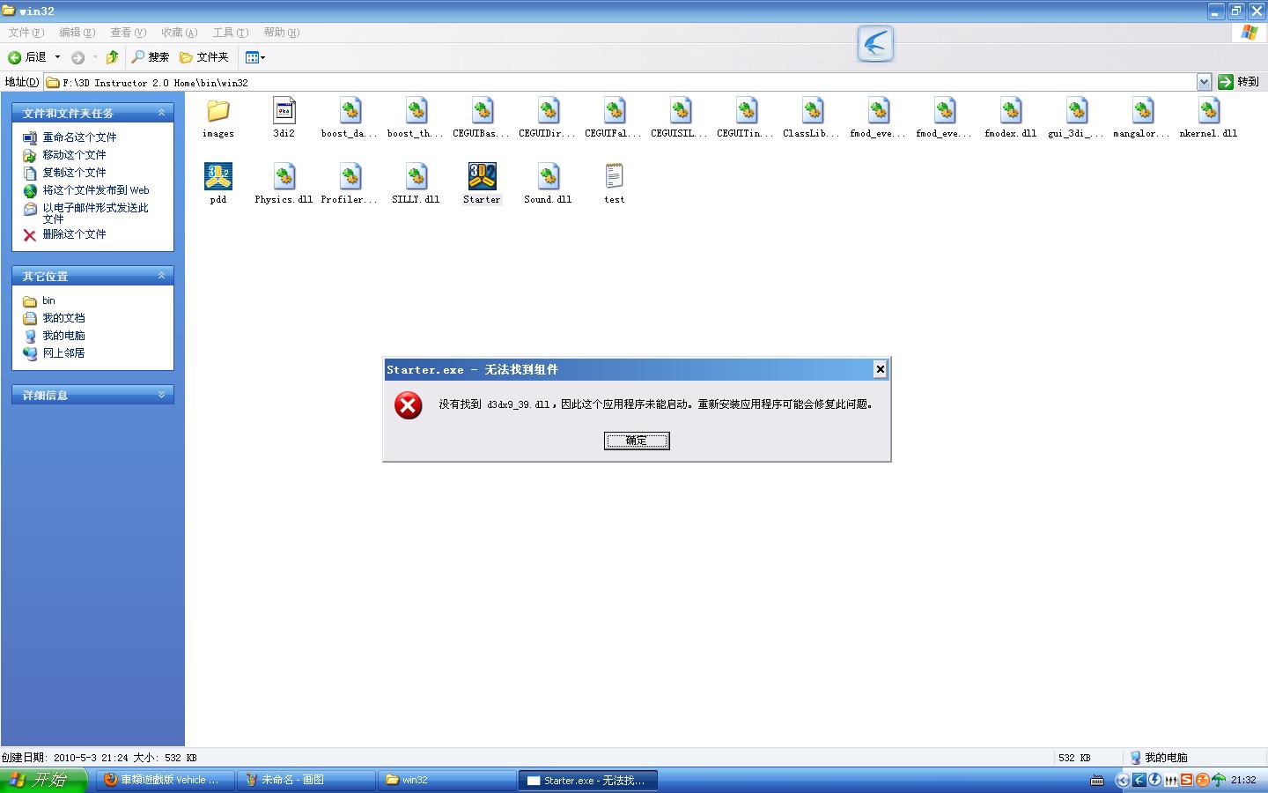Select the Sound.dll file icon
Viewport: 1268px width, 793px height.
coord(548,176)
